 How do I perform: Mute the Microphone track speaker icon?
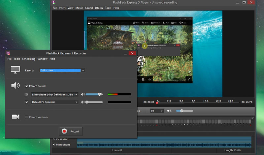(54, 144)
